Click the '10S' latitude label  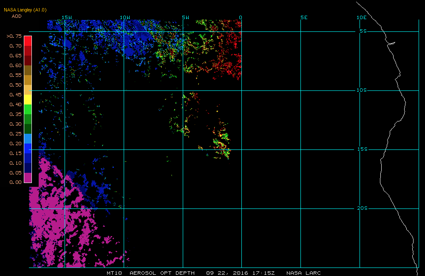[362, 90]
